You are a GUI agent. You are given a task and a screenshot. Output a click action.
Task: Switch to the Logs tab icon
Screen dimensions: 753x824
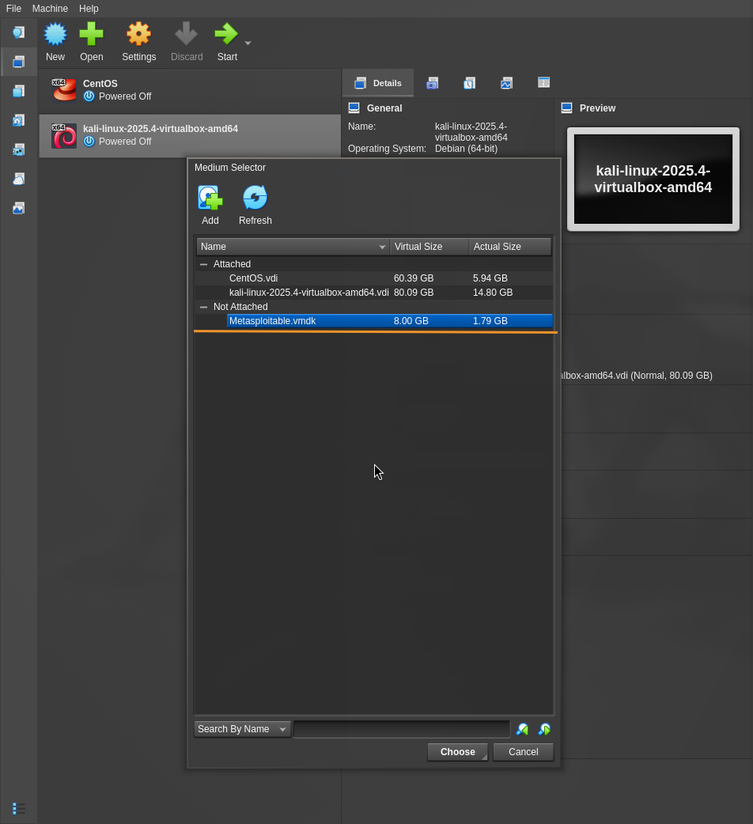coord(469,83)
